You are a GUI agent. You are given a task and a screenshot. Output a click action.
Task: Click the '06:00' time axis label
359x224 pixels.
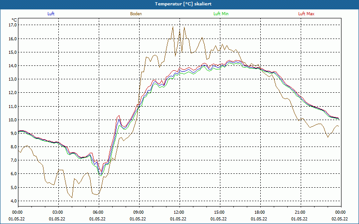(x=99, y=212)
